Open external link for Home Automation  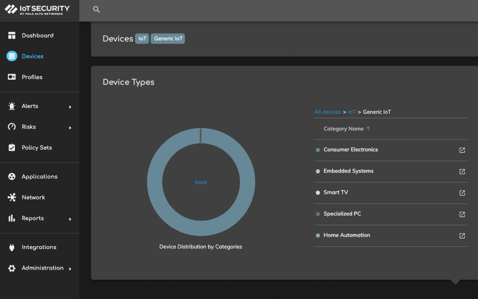(462, 236)
